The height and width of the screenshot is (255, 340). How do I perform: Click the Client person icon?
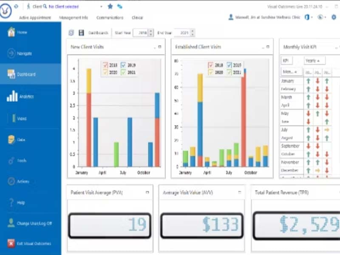28,6
